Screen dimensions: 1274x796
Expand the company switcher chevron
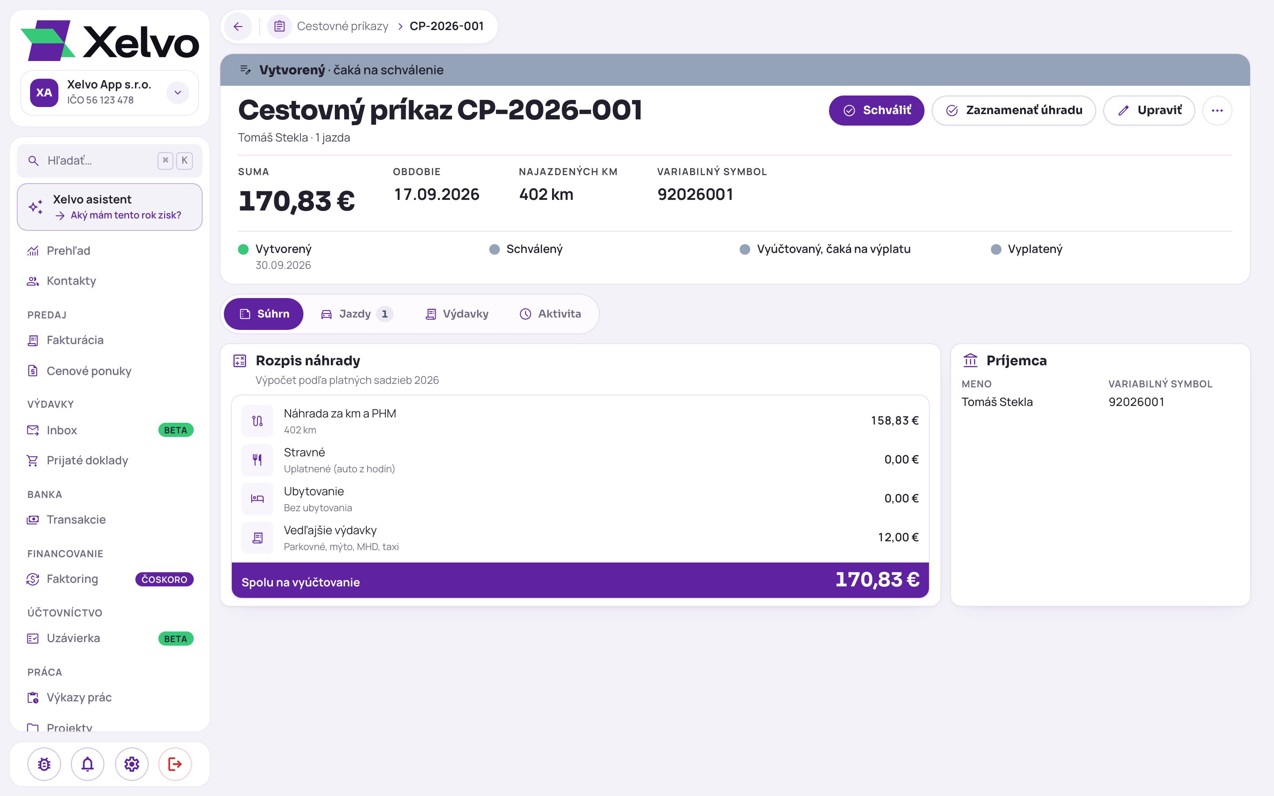178,93
